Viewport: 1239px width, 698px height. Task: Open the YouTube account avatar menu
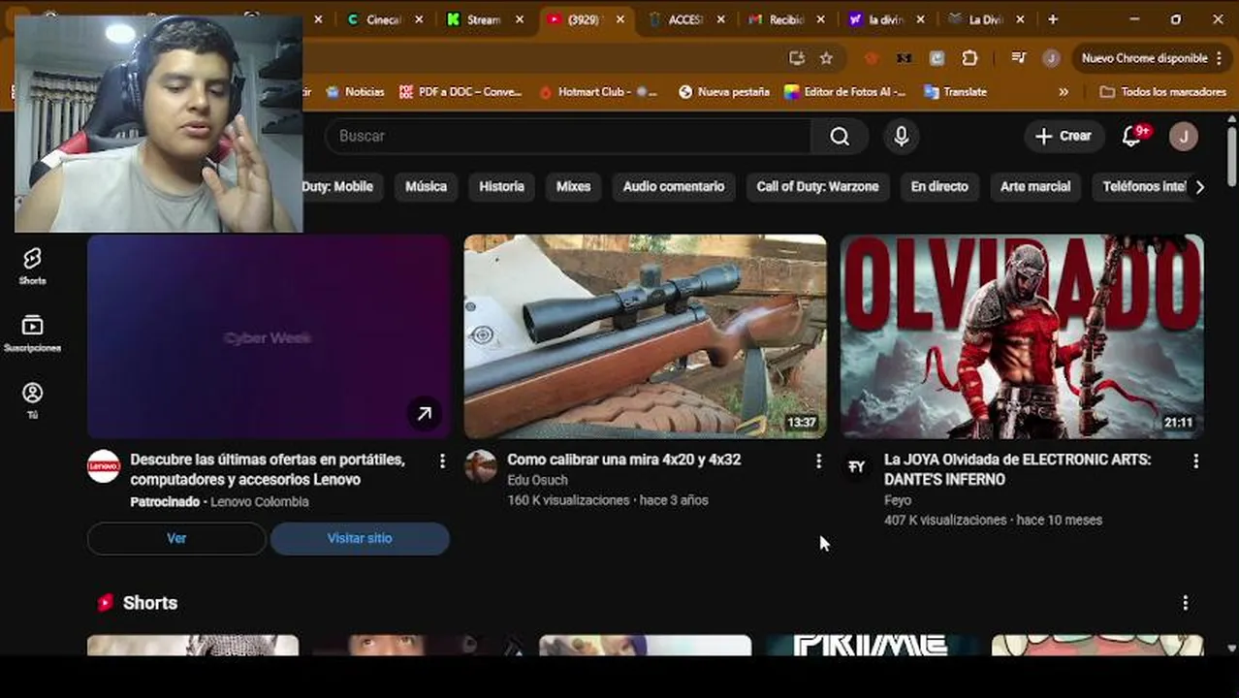(1183, 137)
